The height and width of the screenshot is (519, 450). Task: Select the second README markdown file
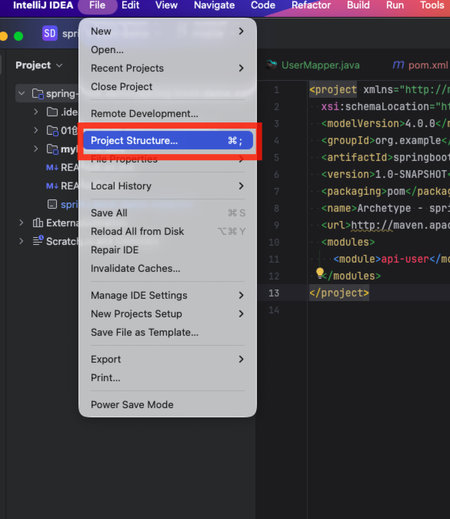click(x=62, y=186)
